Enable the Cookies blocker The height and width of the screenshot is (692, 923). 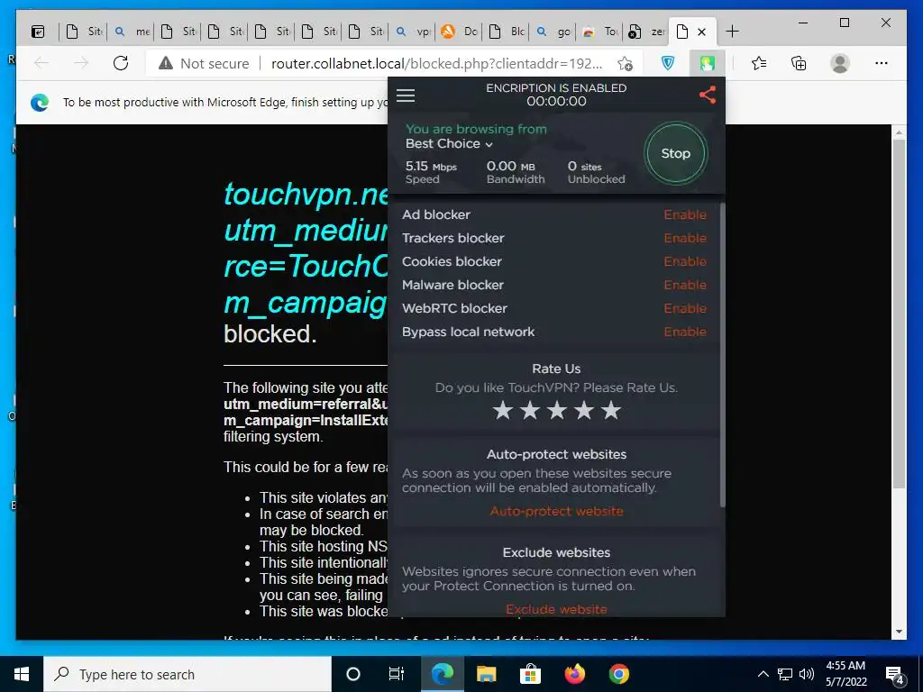click(x=685, y=262)
